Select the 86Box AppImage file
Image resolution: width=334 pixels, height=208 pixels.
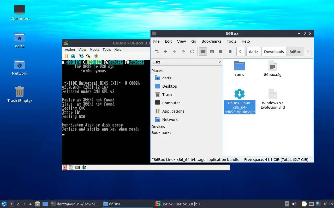click(x=240, y=101)
